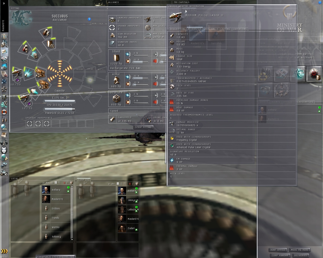Click the Drone Bay icon in fitting window
The width and height of the screenshot is (323, 258).
pyautogui.click(x=148, y=119)
